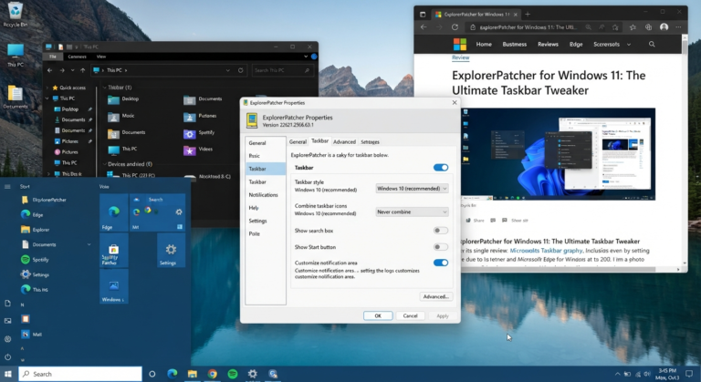Click OK in ExplorerPatcher Properties
This screenshot has height=382, width=701.
(x=378, y=315)
